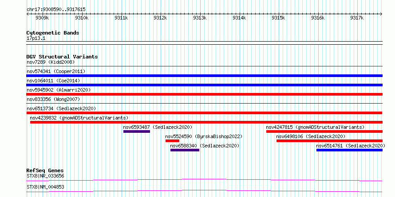This screenshot has width=395, height=197.
Task: Click the 9311k ruler tick label
Action: [121, 18]
